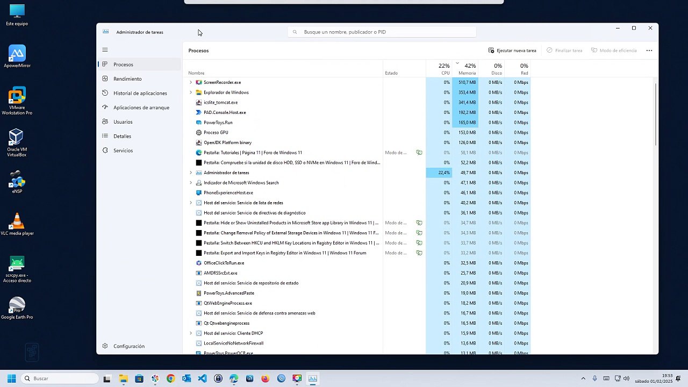This screenshot has width=688, height=387.
Task: Click efficiency leaf icon for Export and Import Keys tab
Action: (x=419, y=253)
